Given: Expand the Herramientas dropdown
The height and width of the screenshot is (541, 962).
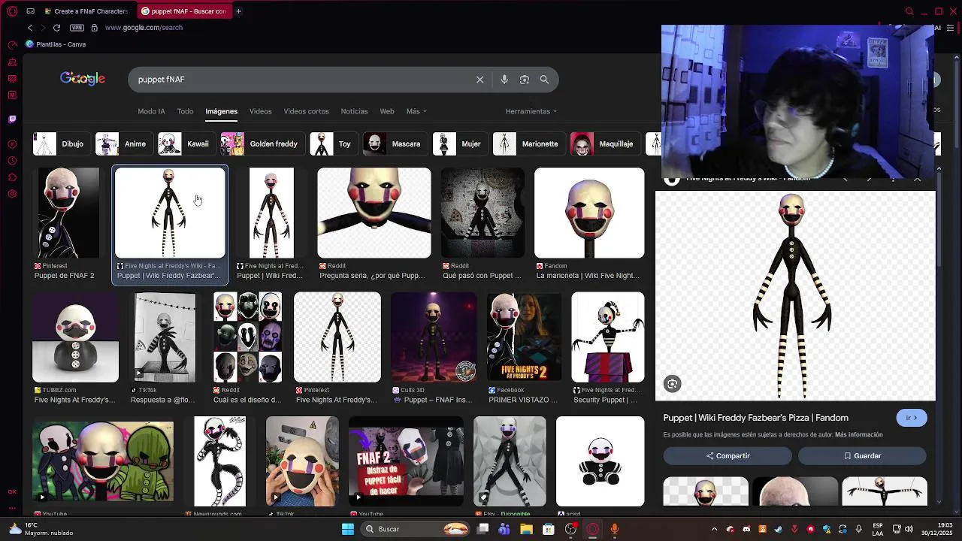Looking at the screenshot, I should (x=531, y=111).
